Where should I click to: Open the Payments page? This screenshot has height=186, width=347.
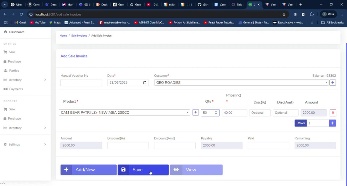click(x=13, y=89)
